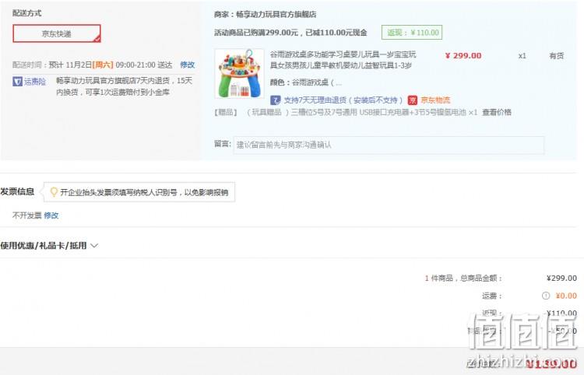Click the 运费险 shield icon
The image size is (584, 375).
click(17, 82)
